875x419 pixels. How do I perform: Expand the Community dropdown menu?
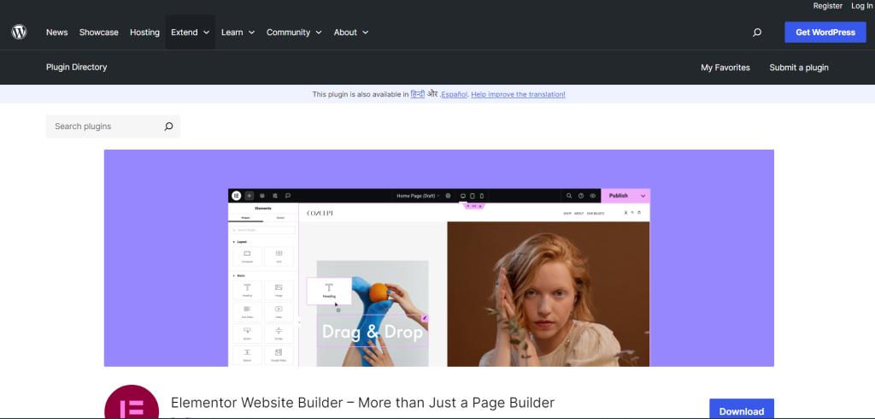coord(294,32)
